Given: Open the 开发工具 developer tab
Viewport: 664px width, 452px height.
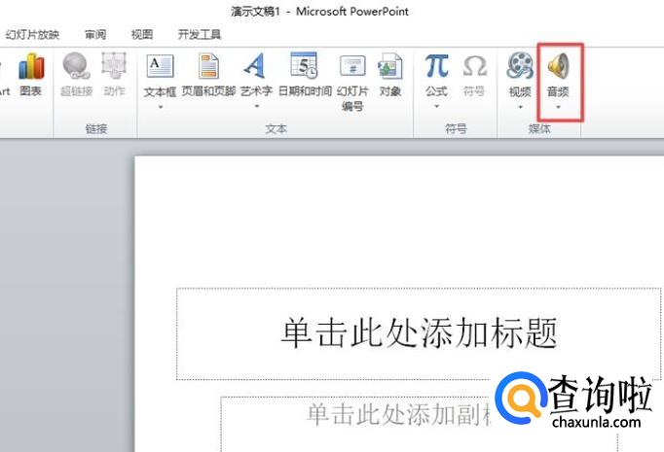Looking at the screenshot, I should (200, 34).
